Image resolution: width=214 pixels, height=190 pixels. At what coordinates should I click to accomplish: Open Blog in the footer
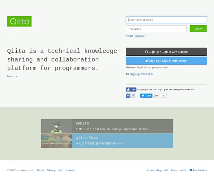(159, 170)
